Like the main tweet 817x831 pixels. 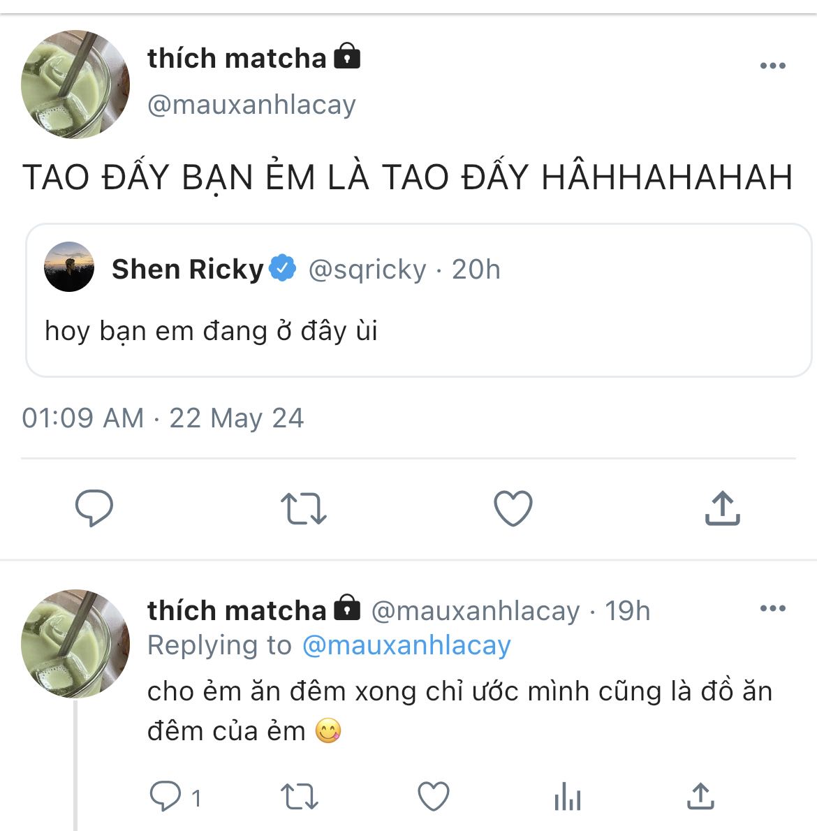coord(513,508)
